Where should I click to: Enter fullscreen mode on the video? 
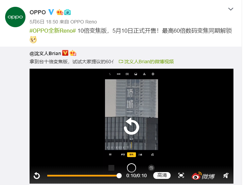pos(181,175)
